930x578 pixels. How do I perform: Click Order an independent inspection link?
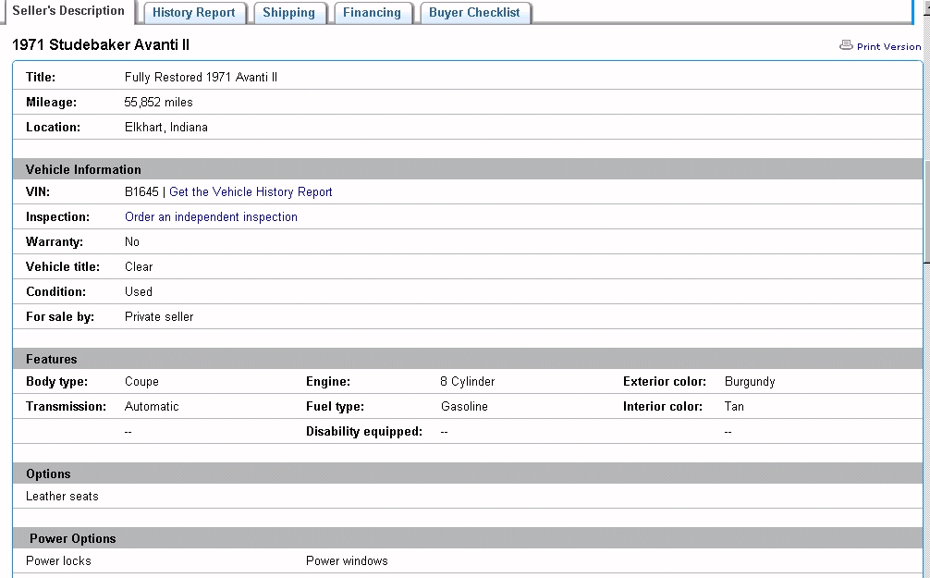(x=211, y=217)
